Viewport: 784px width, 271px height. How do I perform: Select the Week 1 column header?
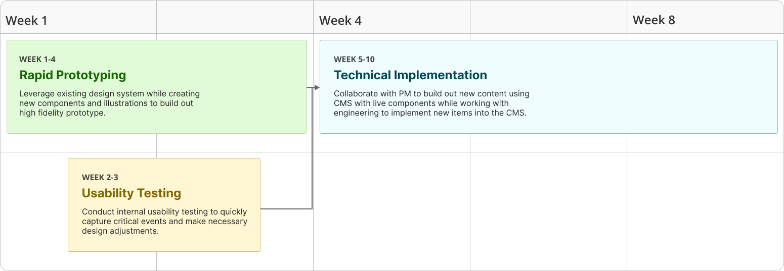coord(26,20)
